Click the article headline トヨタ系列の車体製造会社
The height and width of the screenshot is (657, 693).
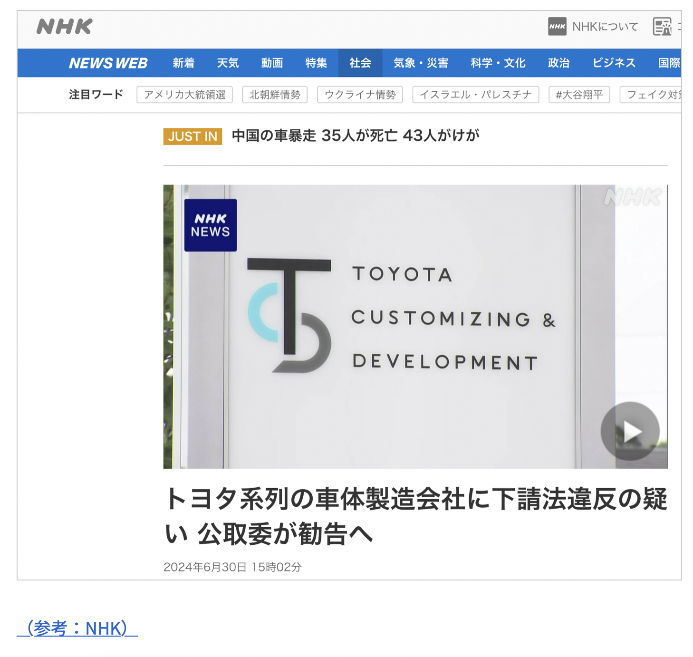415,516
